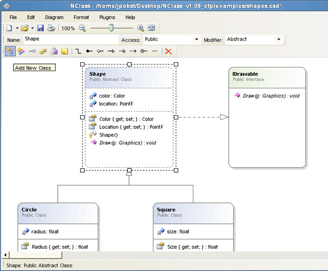The height and width of the screenshot is (271, 328).
Task: Select the Association line tool
Action: tap(78, 51)
